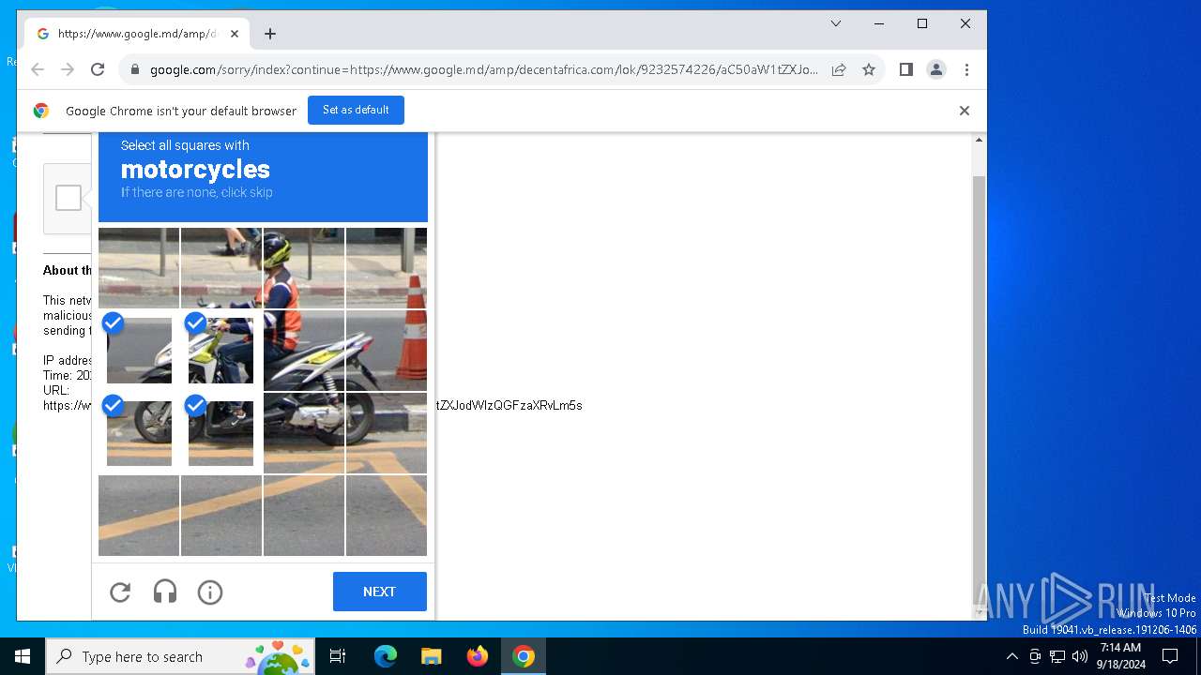Screen dimensions: 1201x675
Task: Select the tile with the orange traffic cone
Action: pos(387,351)
